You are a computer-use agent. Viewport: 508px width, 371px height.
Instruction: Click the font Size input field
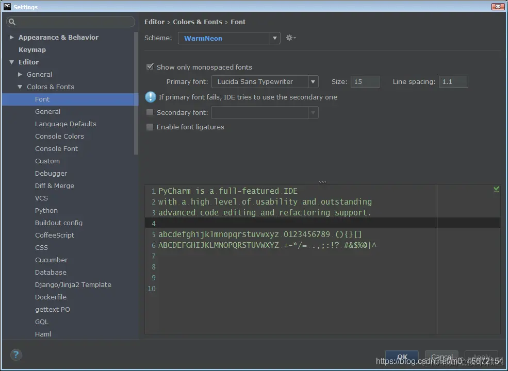tap(365, 81)
